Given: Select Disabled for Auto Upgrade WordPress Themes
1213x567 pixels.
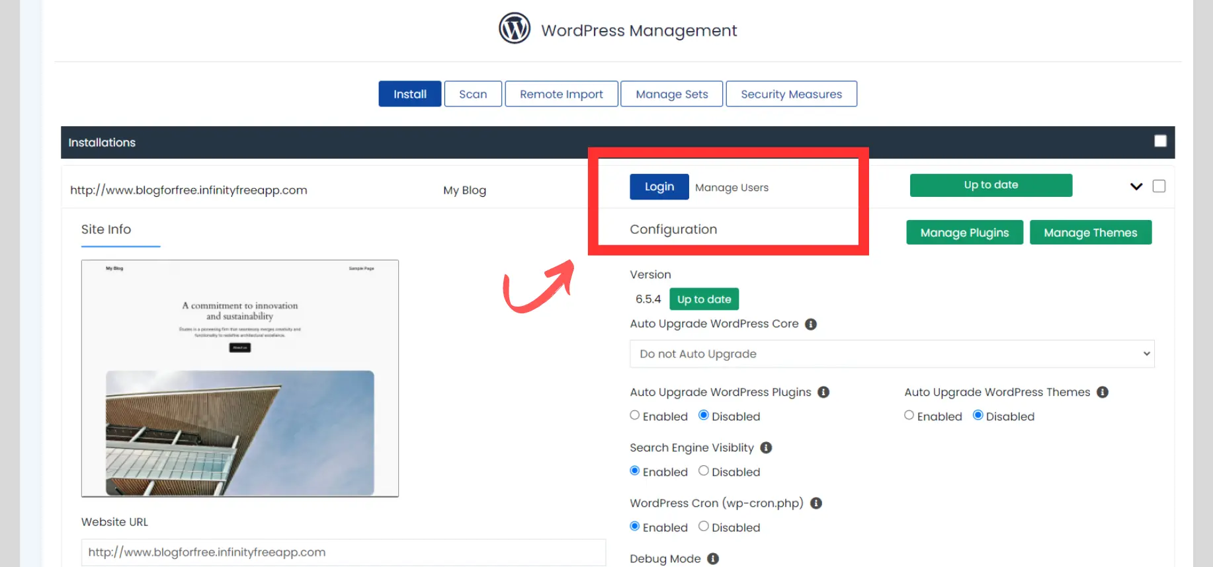Looking at the screenshot, I should [x=978, y=415].
